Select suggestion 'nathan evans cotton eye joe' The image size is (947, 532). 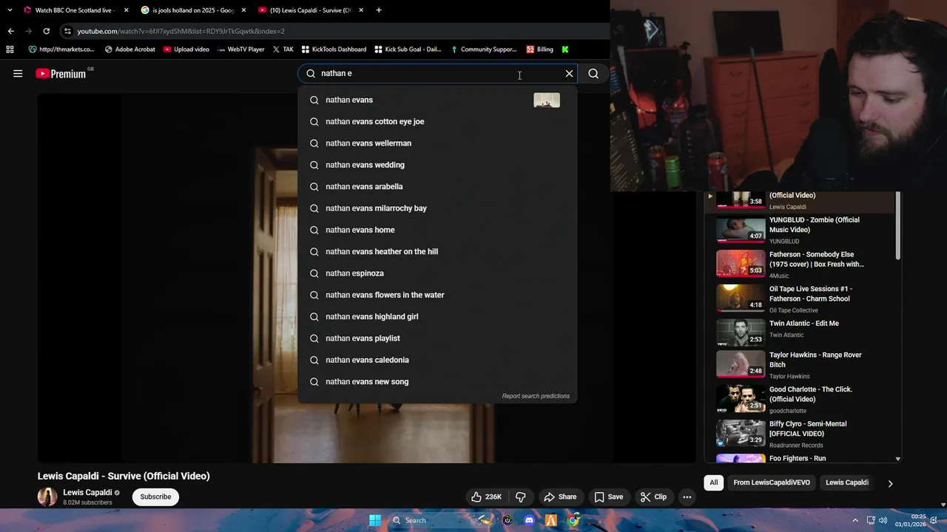tap(437, 121)
